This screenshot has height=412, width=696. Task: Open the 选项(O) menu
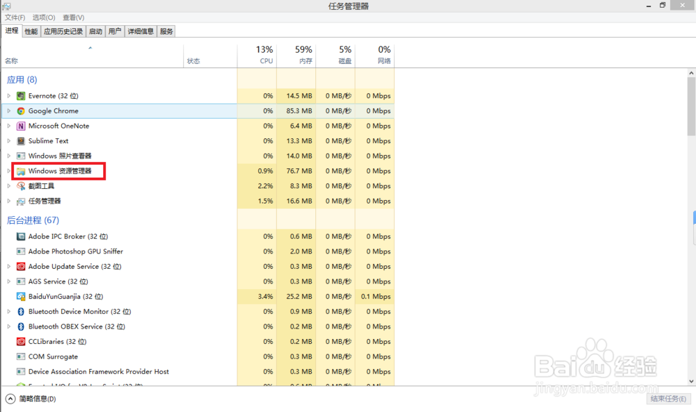[43, 18]
